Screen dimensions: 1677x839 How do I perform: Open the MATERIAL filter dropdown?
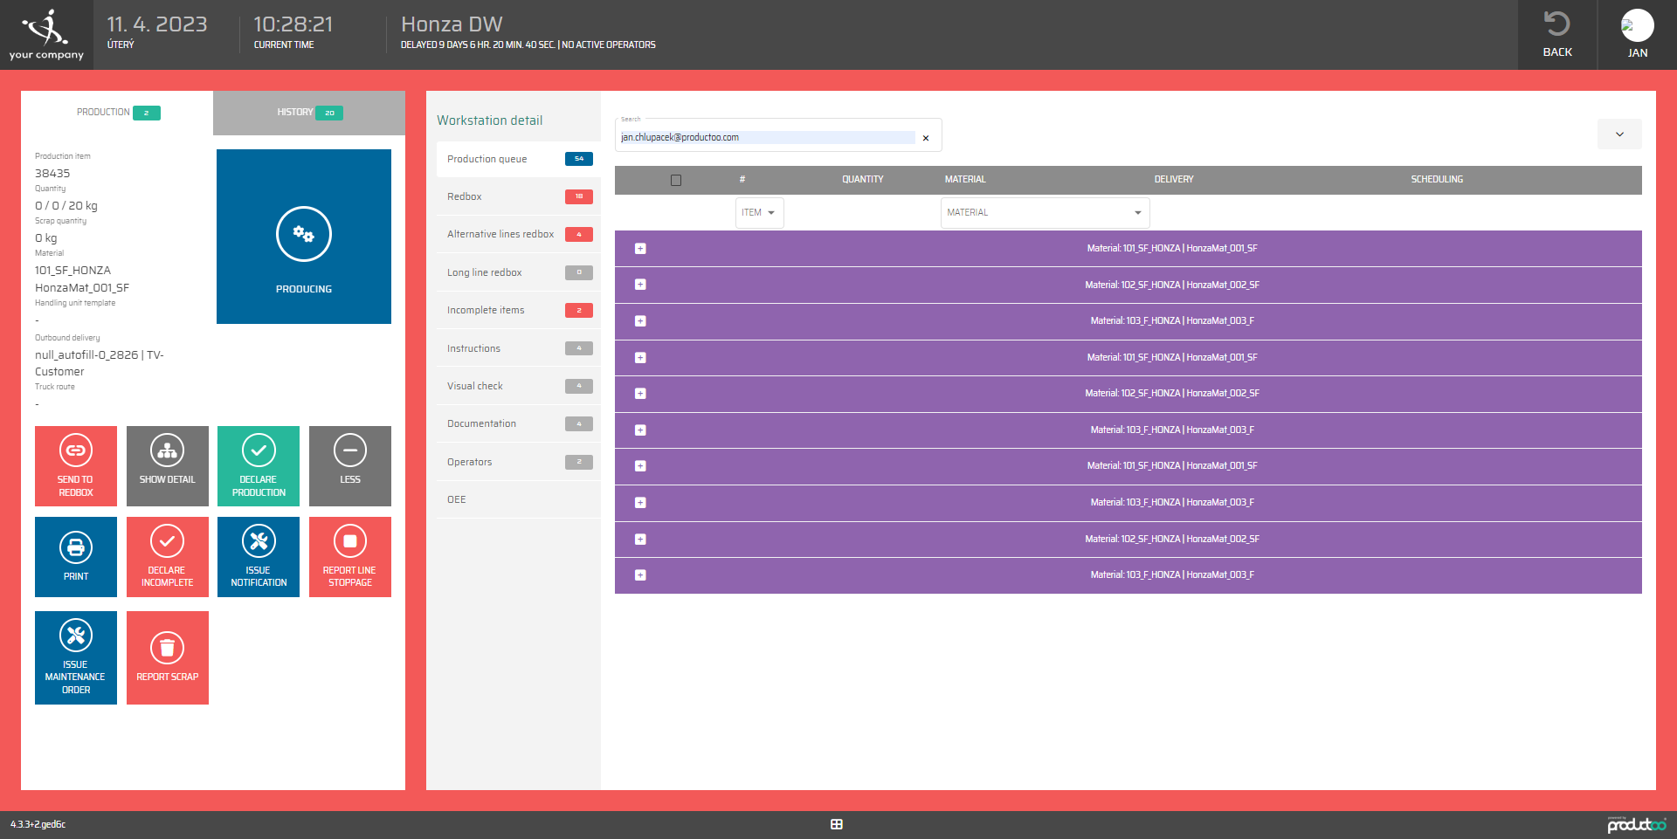pyautogui.click(x=1045, y=213)
